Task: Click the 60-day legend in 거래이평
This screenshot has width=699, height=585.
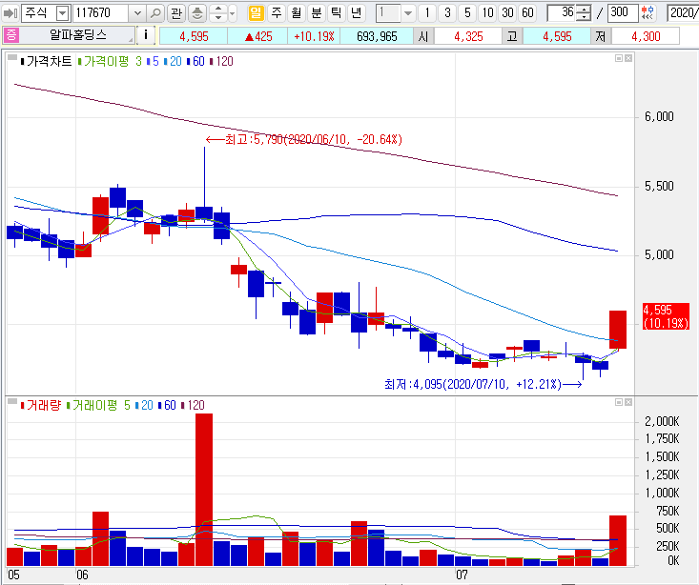Action: (167, 406)
